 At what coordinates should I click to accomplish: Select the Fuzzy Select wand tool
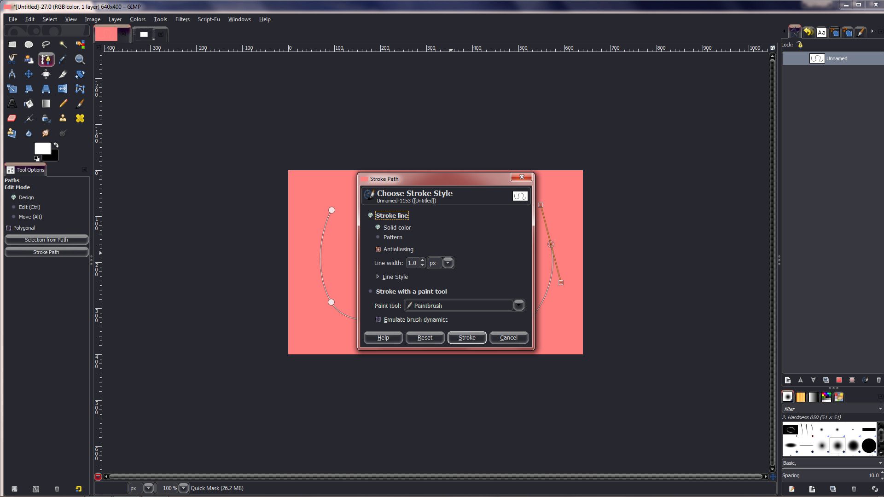tap(63, 45)
